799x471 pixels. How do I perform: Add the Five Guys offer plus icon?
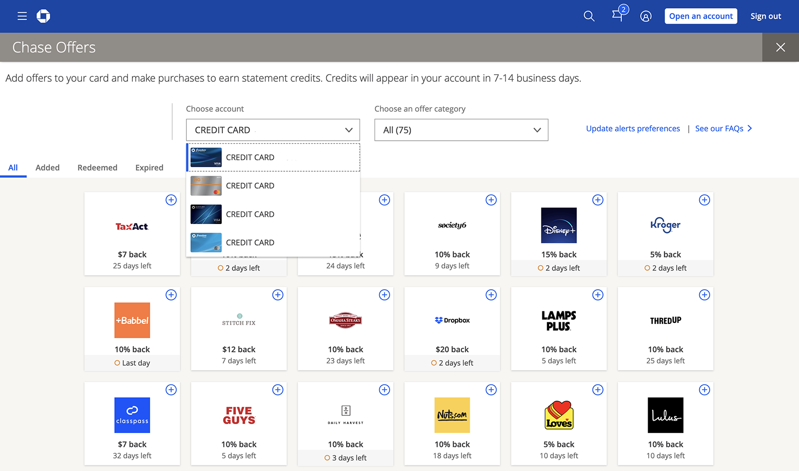(x=278, y=390)
